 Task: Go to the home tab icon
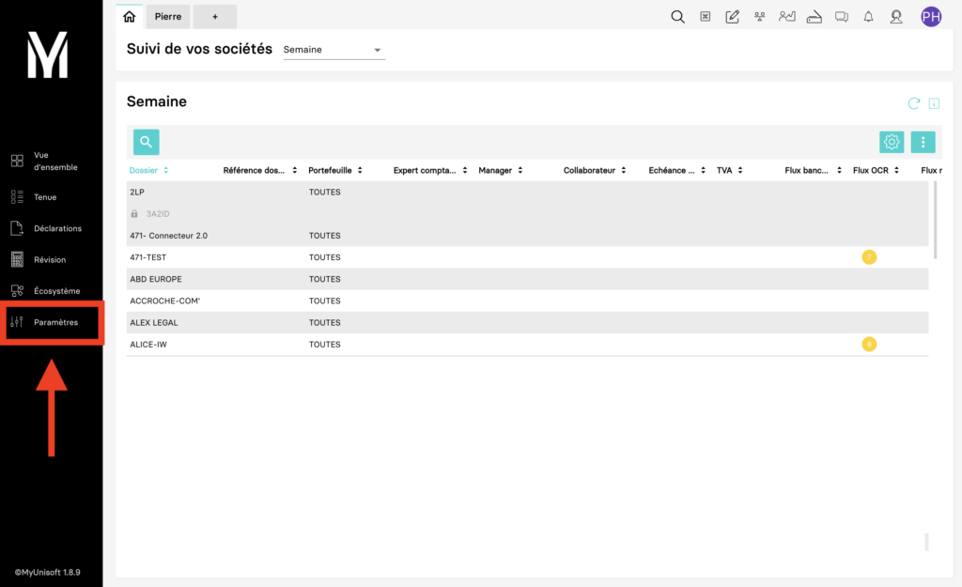pyautogui.click(x=129, y=17)
